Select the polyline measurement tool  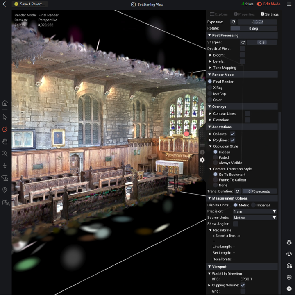point(5,202)
